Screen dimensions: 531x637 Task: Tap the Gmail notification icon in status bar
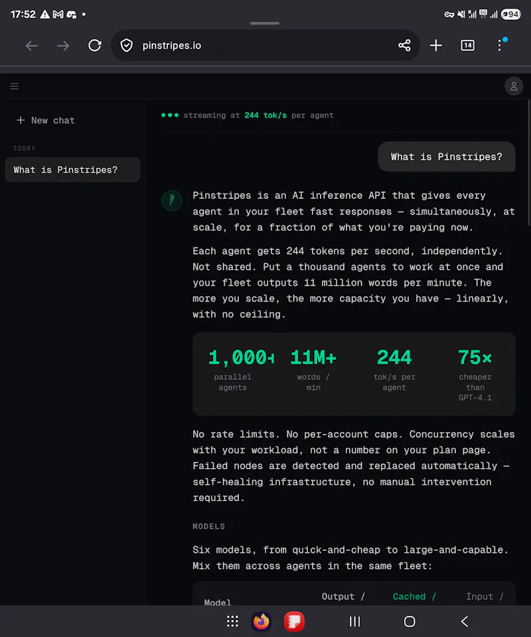point(58,14)
